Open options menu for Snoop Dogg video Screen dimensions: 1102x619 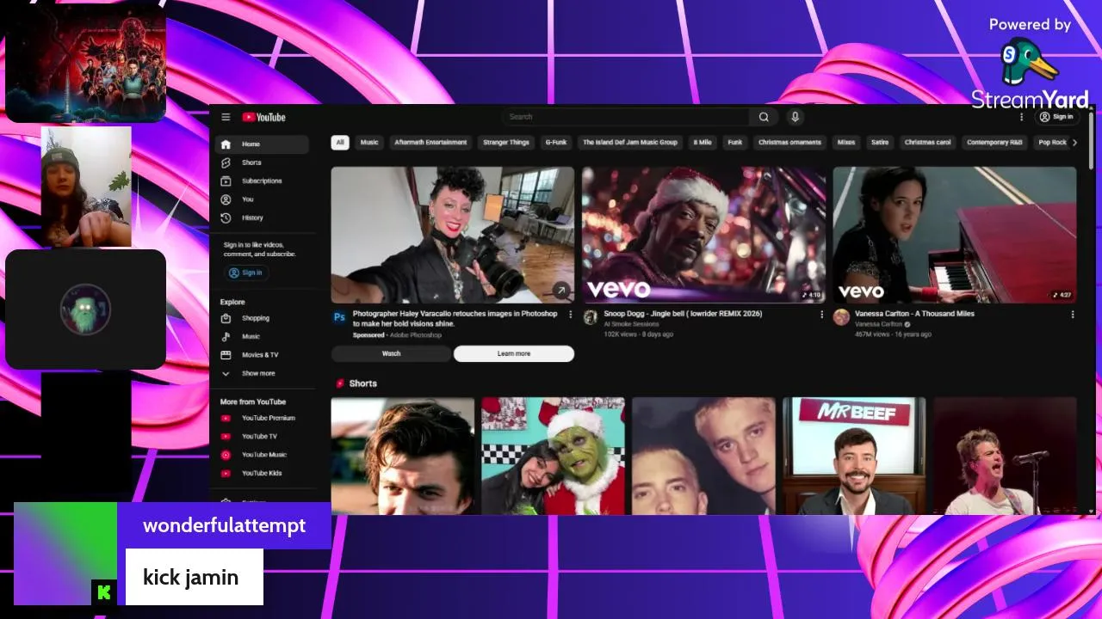tap(821, 315)
